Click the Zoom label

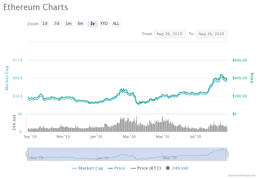pos(33,24)
